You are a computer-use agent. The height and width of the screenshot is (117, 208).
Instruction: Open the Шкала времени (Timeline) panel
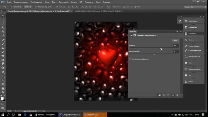click(x=194, y=69)
